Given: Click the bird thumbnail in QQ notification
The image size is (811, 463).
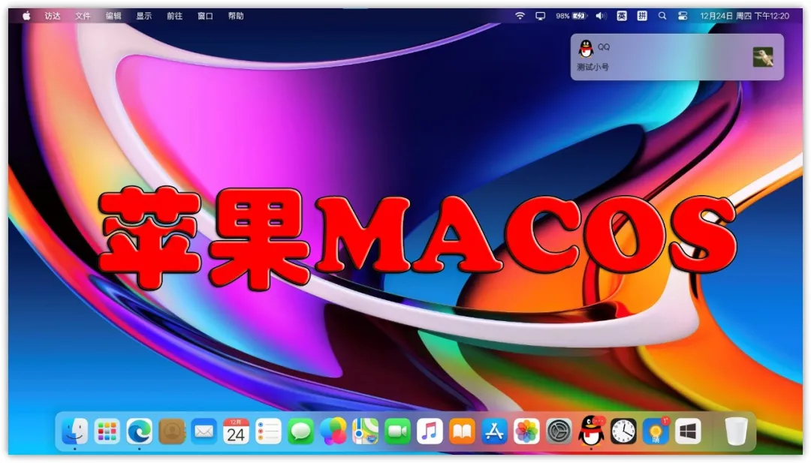Looking at the screenshot, I should (763, 57).
